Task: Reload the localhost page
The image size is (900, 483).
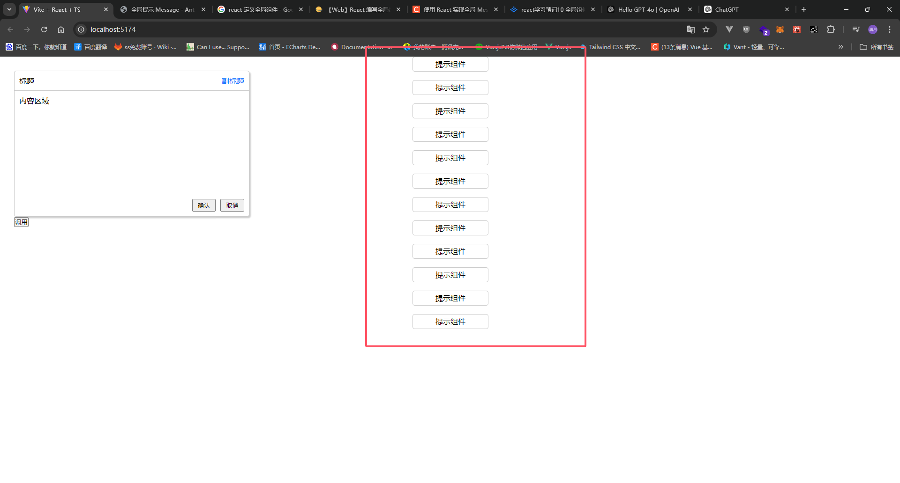Action: [44, 29]
